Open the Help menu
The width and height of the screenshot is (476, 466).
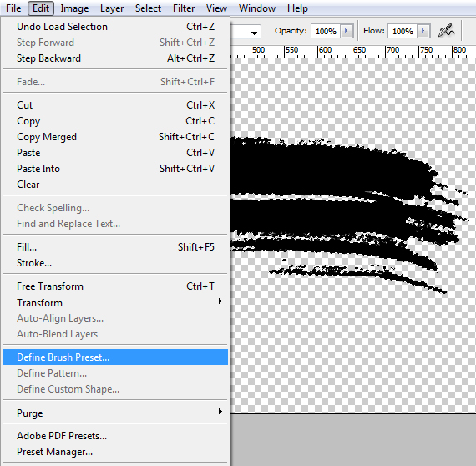297,8
